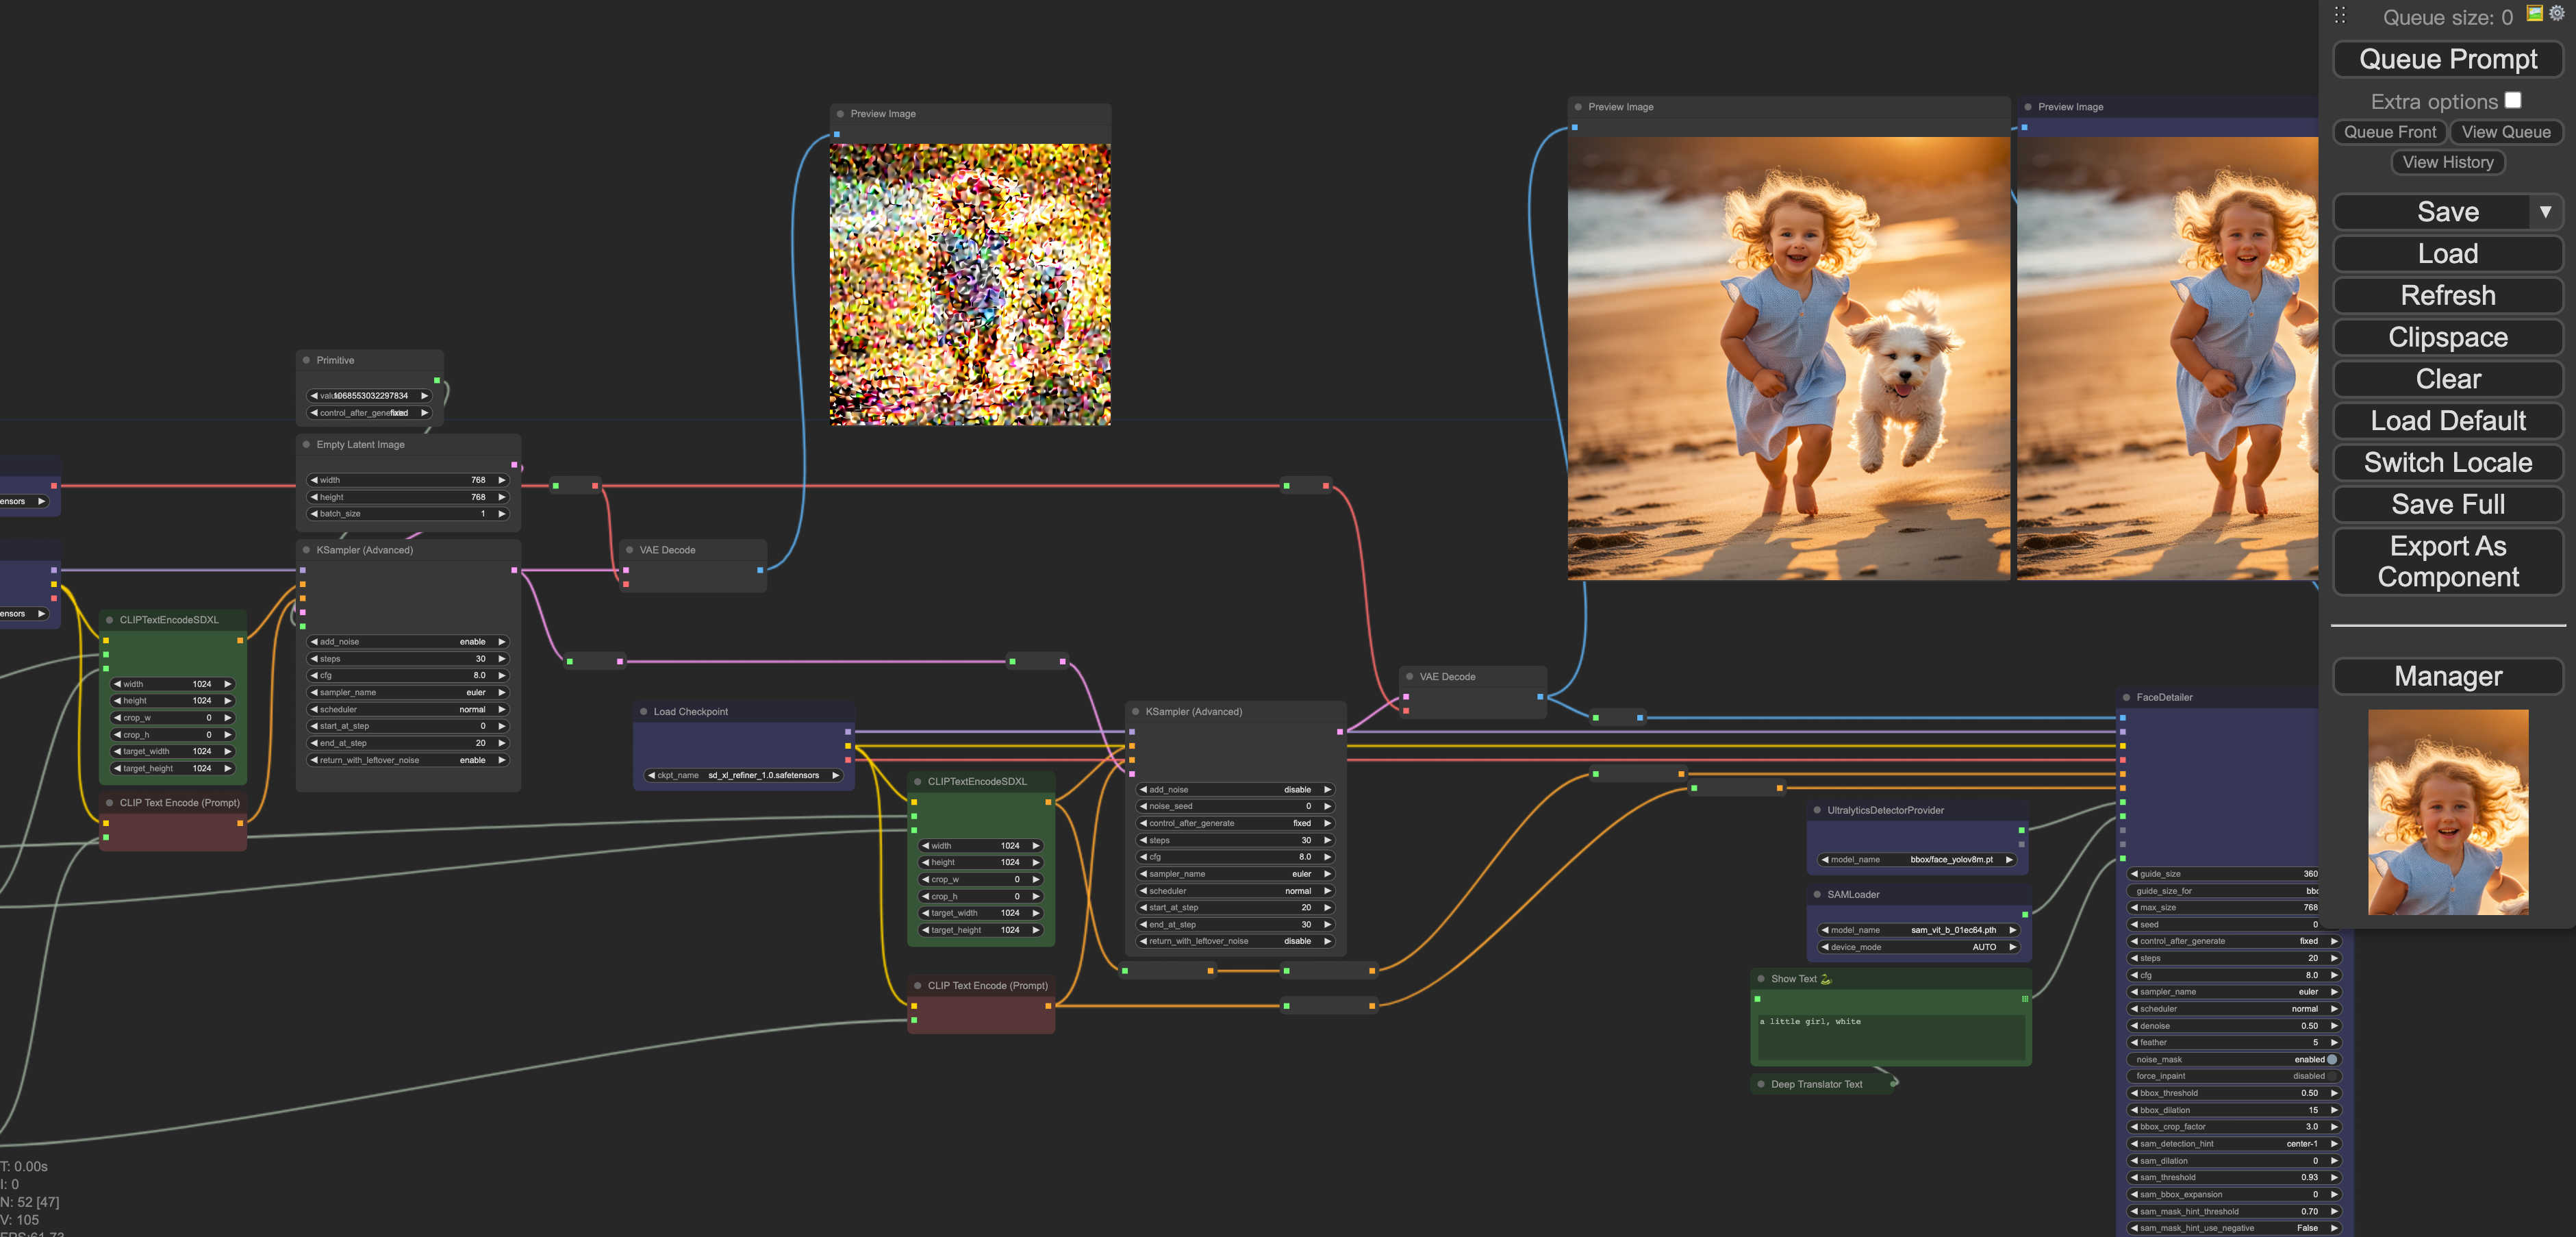This screenshot has width=2576, height=1237.
Task: Click the View History button
Action: click(x=2447, y=162)
